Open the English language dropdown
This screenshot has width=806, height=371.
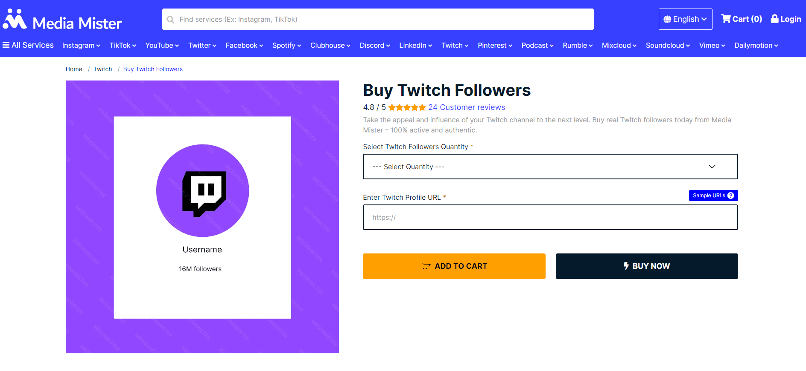(x=685, y=19)
